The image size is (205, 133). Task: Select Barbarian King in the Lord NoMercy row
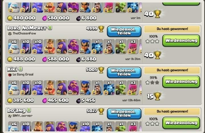[x=50, y=46]
